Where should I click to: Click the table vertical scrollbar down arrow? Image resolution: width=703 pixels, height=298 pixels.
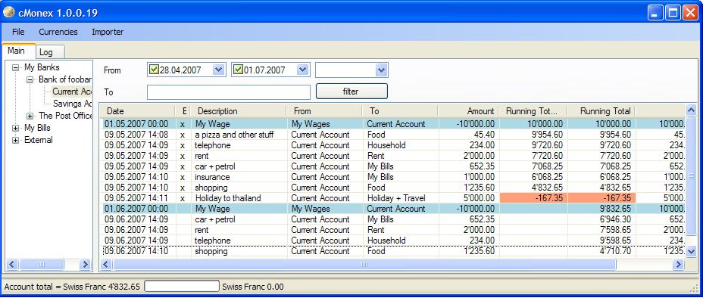click(x=691, y=251)
